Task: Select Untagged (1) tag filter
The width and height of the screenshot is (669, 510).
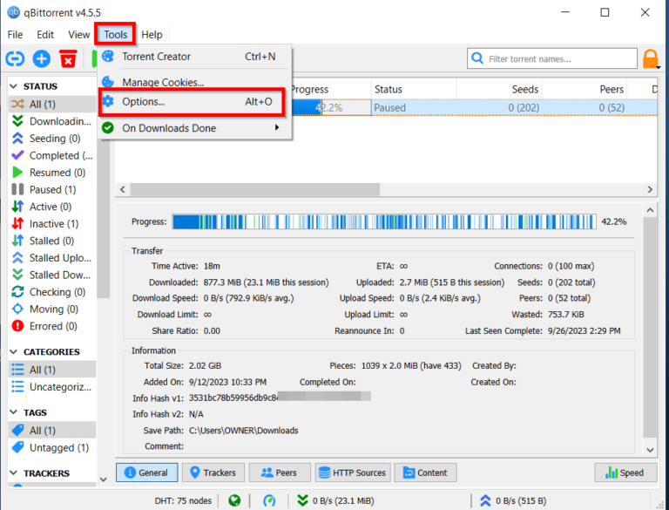Action: click(52, 447)
